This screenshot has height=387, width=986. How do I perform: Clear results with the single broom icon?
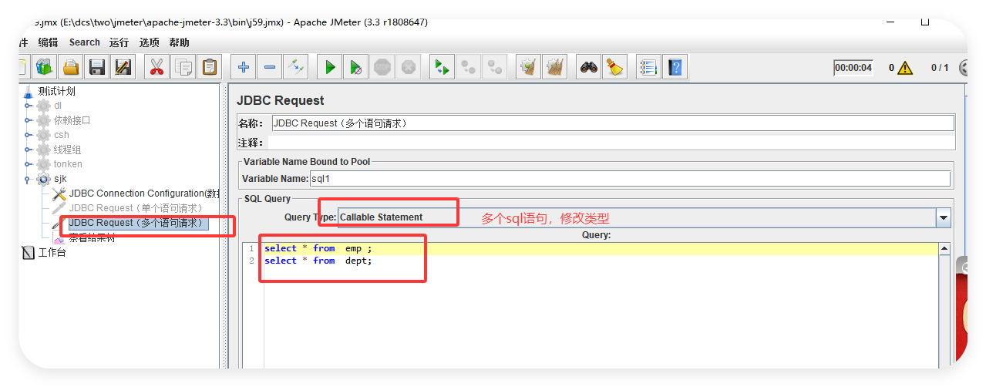pyautogui.click(x=528, y=67)
